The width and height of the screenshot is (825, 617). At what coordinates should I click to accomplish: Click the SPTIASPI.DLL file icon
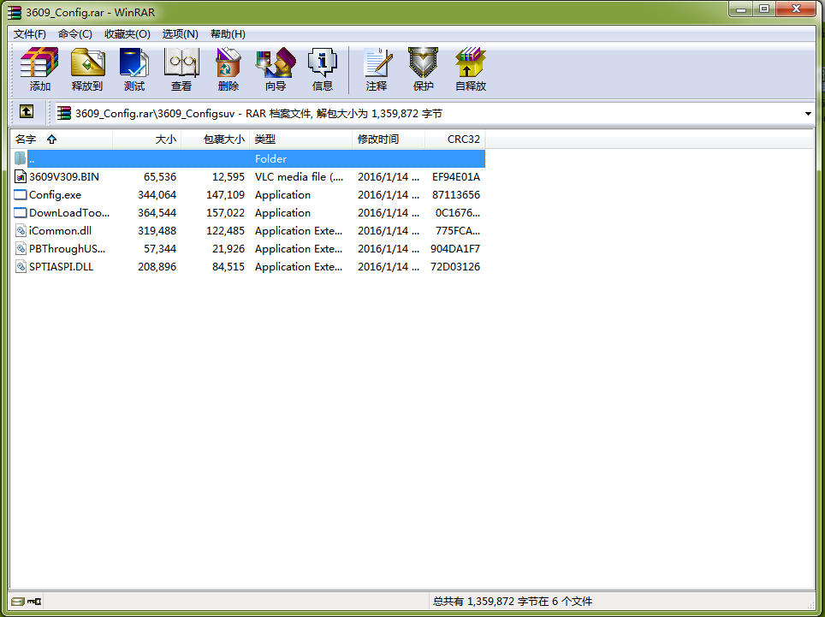[20, 267]
